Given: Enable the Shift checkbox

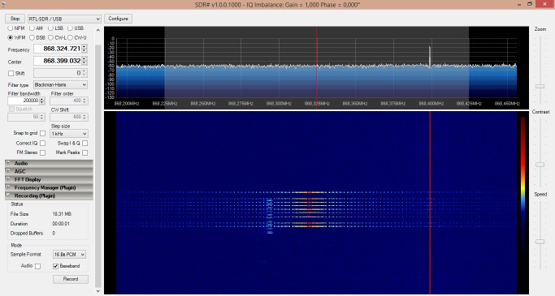Looking at the screenshot, I should (x=11, y=74).
